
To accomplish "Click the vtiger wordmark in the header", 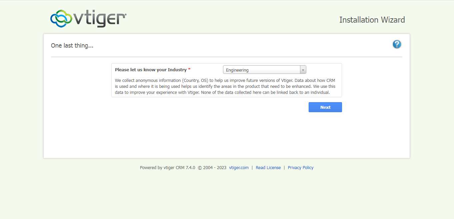I will 99,19.
